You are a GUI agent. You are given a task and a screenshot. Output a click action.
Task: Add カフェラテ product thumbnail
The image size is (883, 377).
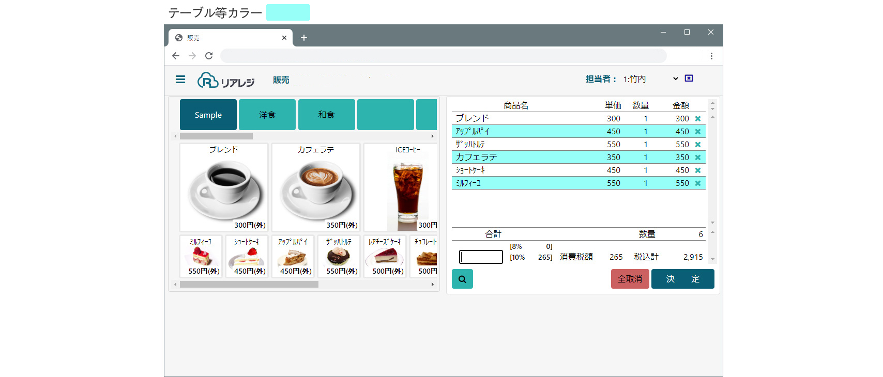coord(316,187)
